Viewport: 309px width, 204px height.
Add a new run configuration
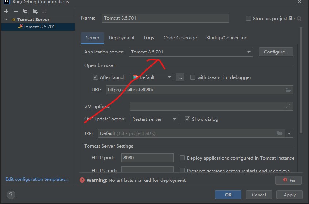pos(6,11)
